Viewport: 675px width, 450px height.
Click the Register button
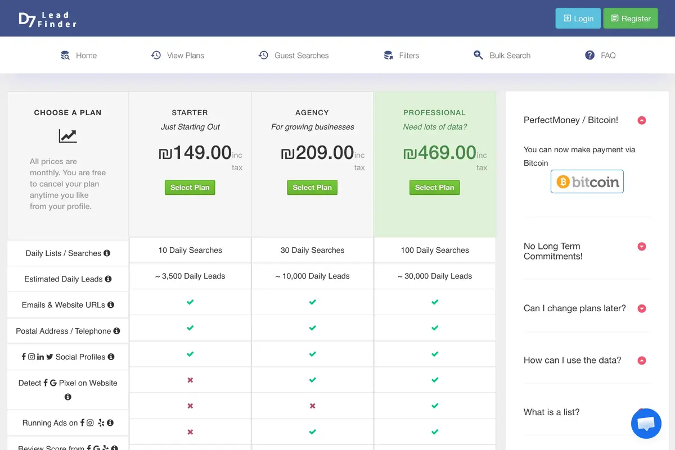point(631,19)
